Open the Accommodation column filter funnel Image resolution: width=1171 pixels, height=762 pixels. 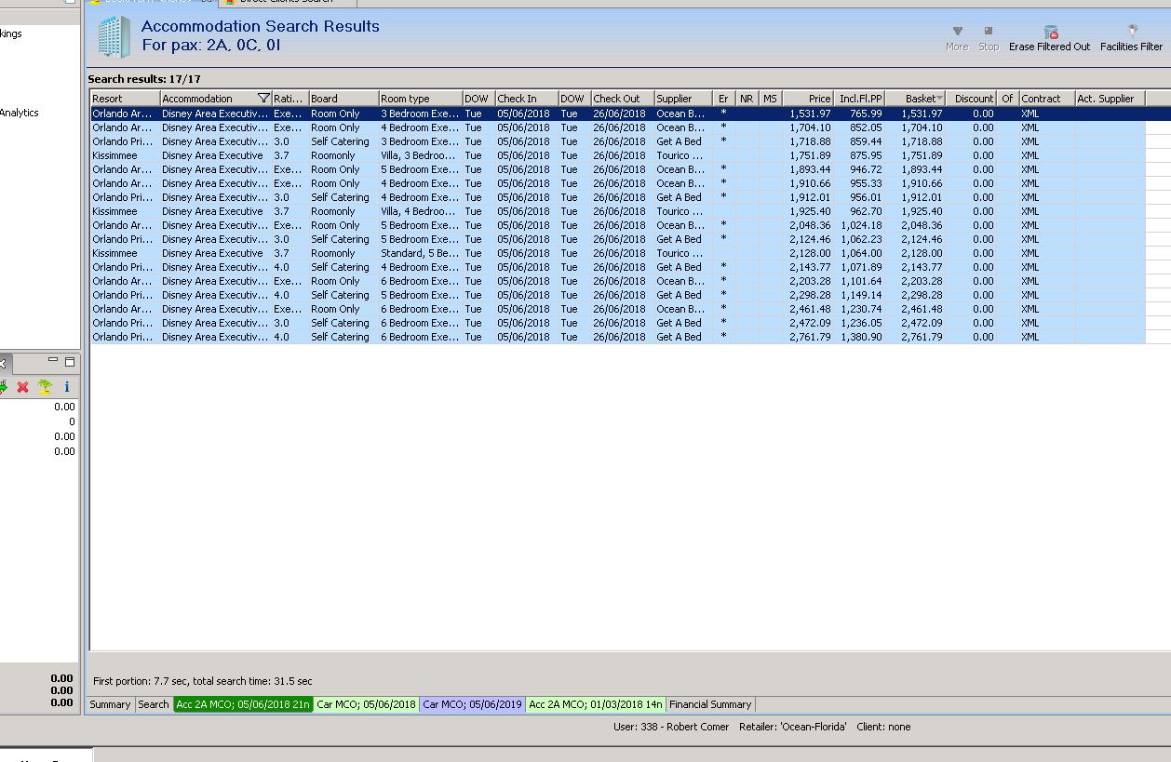(x=263, y=99)
